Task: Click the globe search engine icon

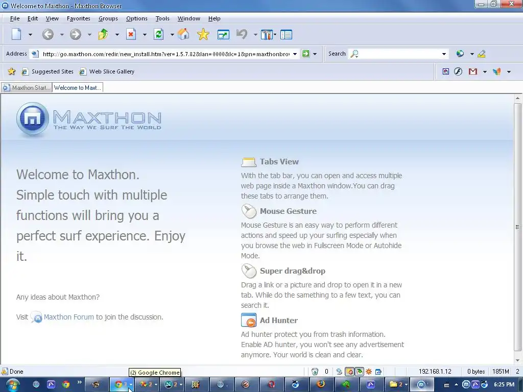Action: 460,54
